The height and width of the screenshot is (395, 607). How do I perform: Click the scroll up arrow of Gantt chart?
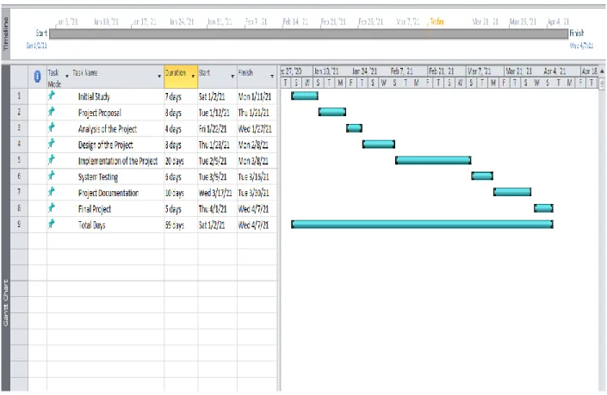[602, 71]
